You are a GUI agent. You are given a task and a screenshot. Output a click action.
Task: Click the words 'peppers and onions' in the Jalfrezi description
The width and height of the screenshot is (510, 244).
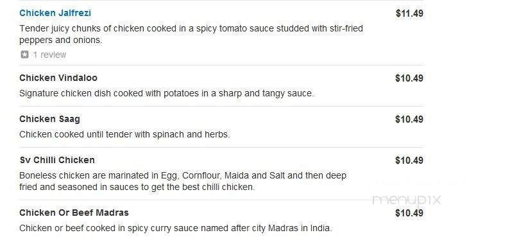pos(61,40)
